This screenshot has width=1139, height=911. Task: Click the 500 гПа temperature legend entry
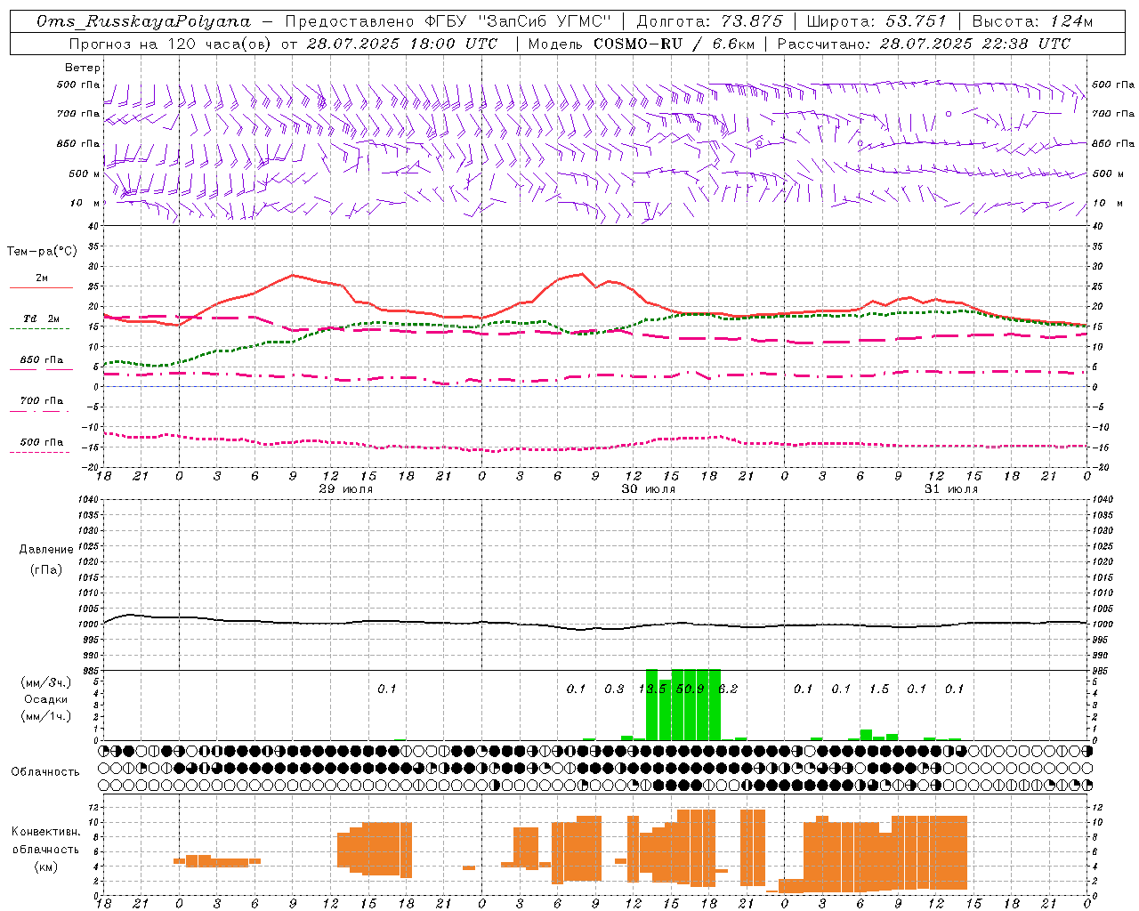[x=42, y=441]
